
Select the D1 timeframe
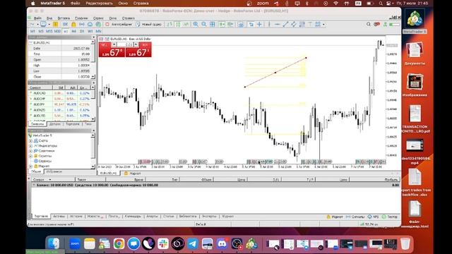(82, 31)
